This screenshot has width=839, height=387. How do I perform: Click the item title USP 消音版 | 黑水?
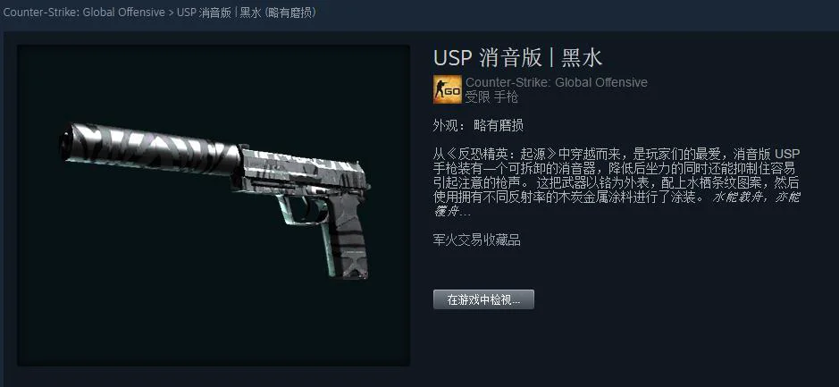click(517, 58)
